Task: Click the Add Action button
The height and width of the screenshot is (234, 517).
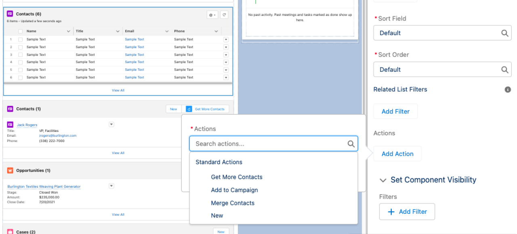Action: pyautogui.click(x=397, y=154)
